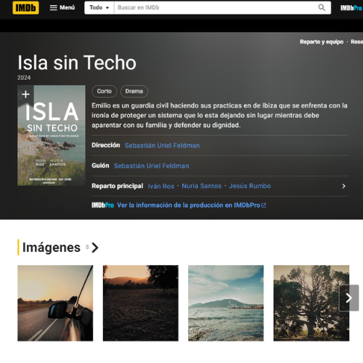Select the Drama genre chip
Screen dimensions: 363x363
click(x=134, y=91)
